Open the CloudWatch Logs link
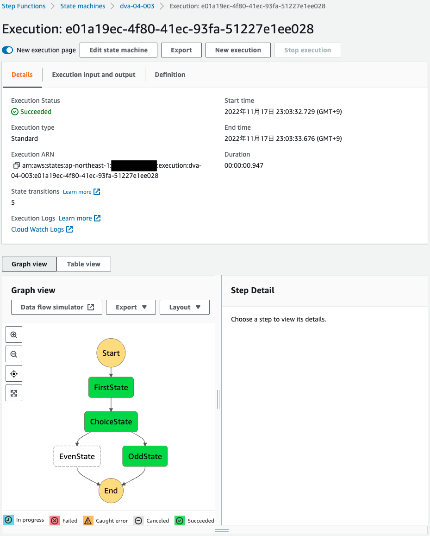This screenshot has width=430, height=536. 38,229
